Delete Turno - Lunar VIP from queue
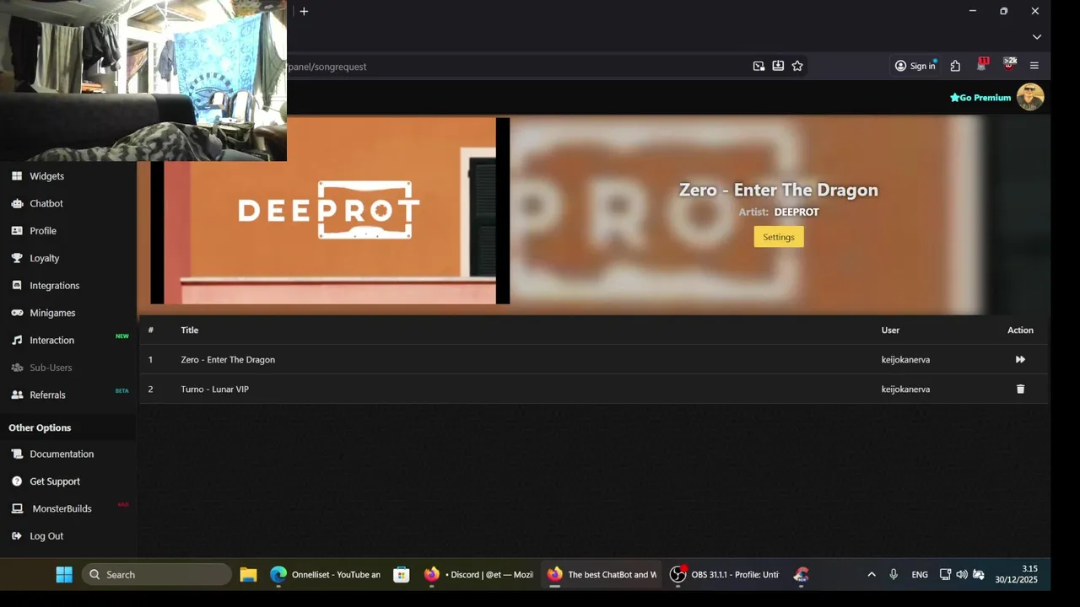The height and width of the screenshot is (607, 1080). click(x=1020, y=389)
